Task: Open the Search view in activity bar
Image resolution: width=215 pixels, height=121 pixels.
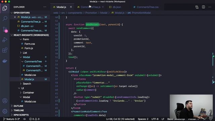Action: tap(5, 18)
